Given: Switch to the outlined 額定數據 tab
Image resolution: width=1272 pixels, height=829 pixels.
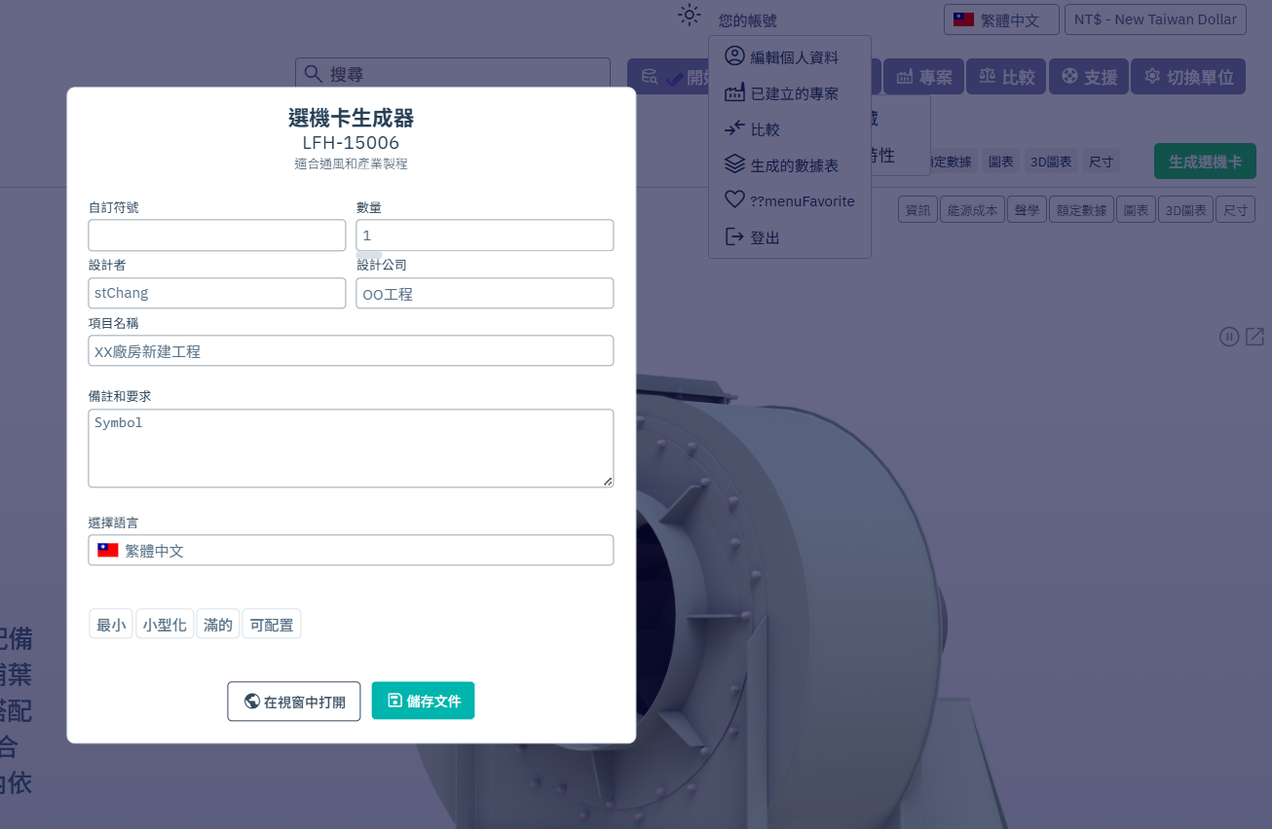Looking at the screenshot, I should (1081, 209).
